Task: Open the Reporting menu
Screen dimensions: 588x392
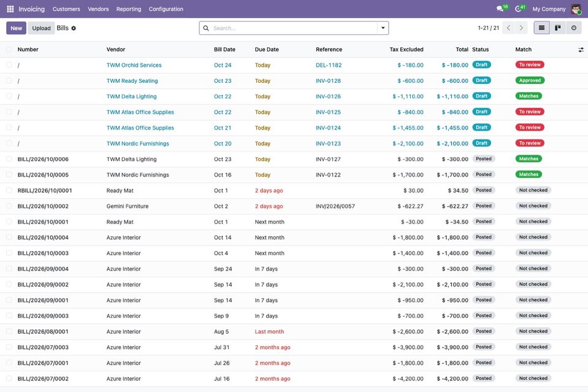Action: pos(129,9)
